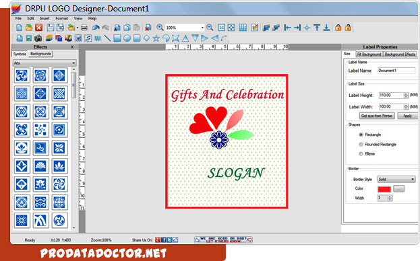Click the Align Left edge icon
Screen dimensions: 420x261
(x=287, y=28)
